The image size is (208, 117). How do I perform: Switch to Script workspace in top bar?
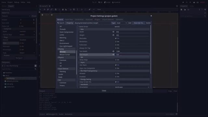pos(107,2)
